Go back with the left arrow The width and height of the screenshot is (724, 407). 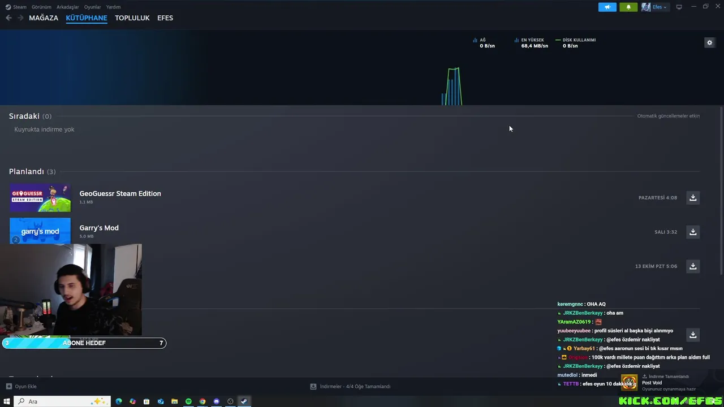(8, 18)
